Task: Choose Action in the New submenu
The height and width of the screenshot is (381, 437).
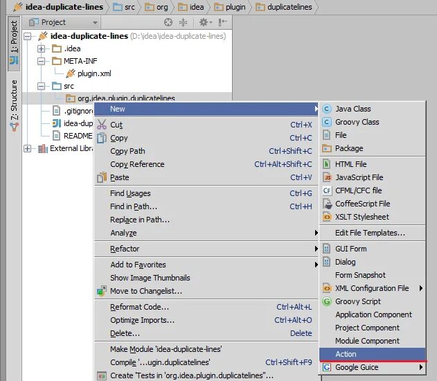Action: [x=373, y=354]
